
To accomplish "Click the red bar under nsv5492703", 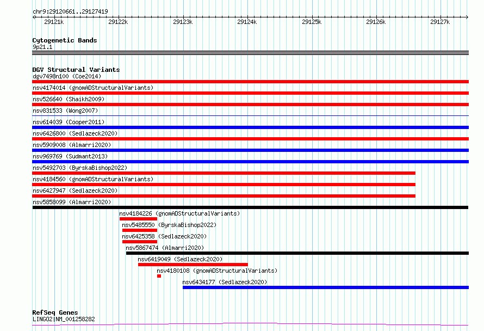I will click(x=224, y=173).
